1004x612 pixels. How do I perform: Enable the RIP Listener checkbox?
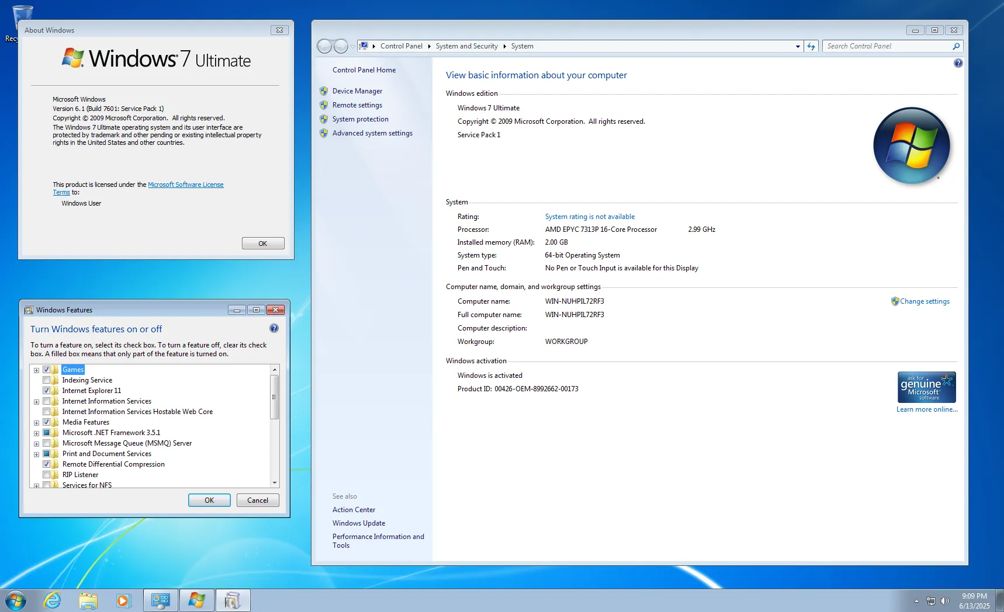46,475
